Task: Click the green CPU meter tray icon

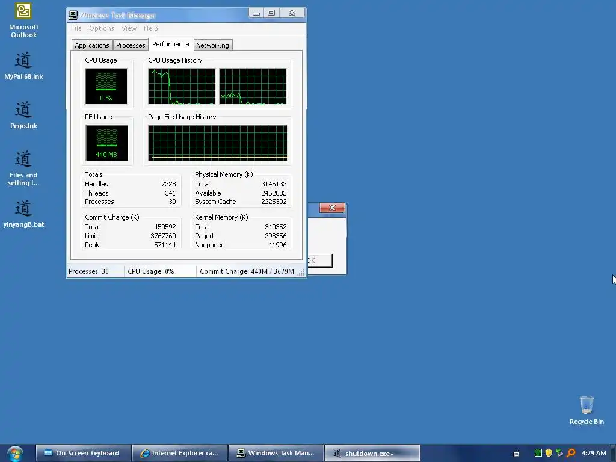Action: pyautogui.click(x=538, y=453)
